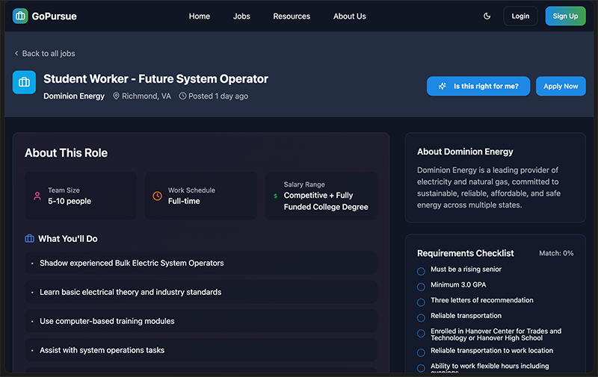The image size is (598, 377).
Task: Go back to all jobs
Action: pyautogui.click(x=45, y=53)
